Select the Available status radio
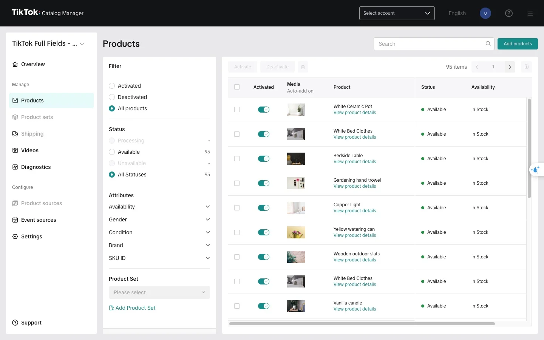This screenshot has width=544, height=340. tap(112, 152)
